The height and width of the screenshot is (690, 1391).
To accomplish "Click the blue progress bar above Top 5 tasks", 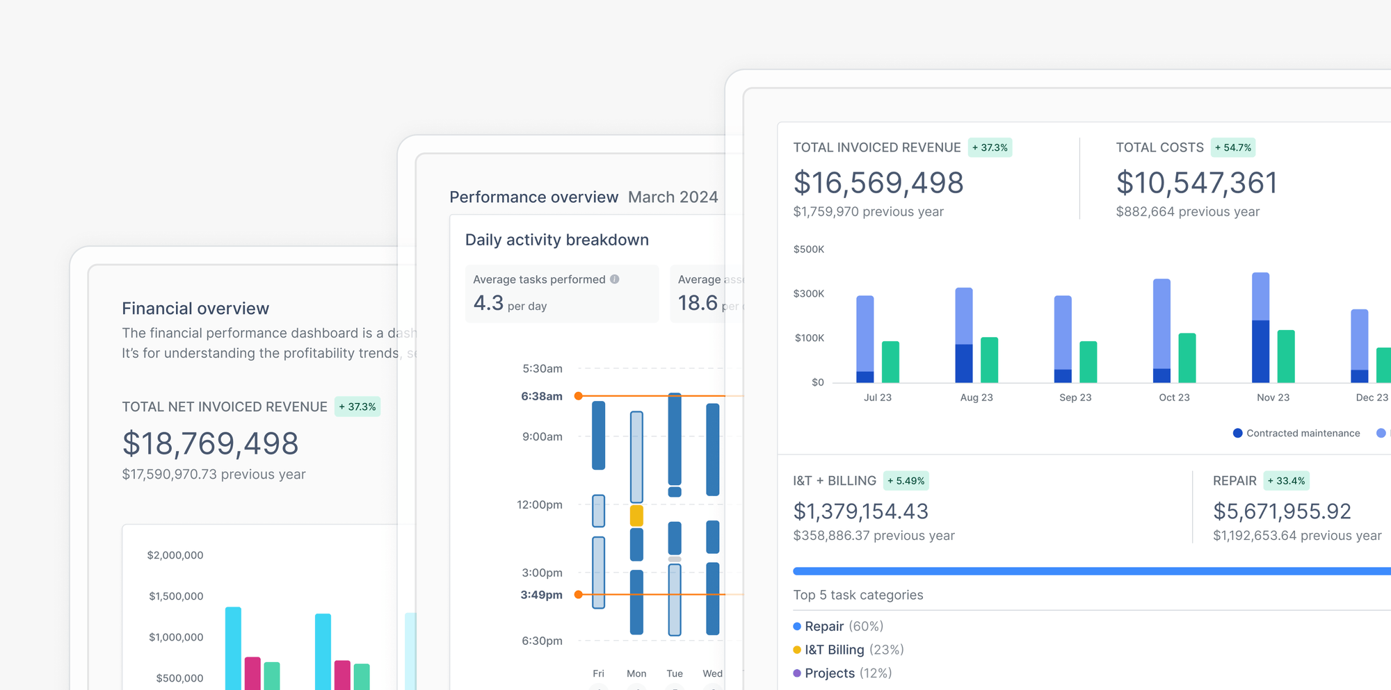I will (1085, 570).
